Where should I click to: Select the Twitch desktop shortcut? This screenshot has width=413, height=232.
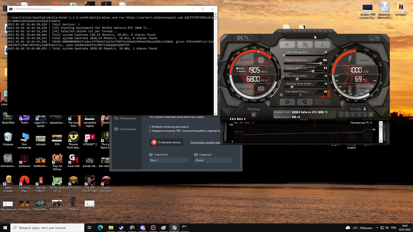click(24, 120)
